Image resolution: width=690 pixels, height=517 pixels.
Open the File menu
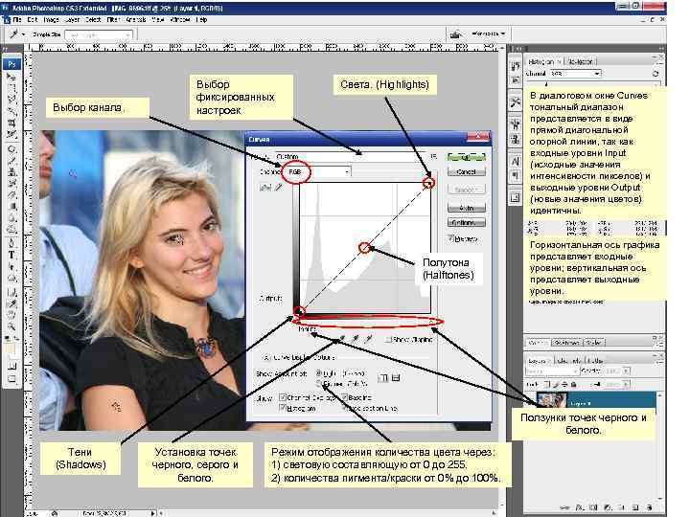[x=17, y=20]
